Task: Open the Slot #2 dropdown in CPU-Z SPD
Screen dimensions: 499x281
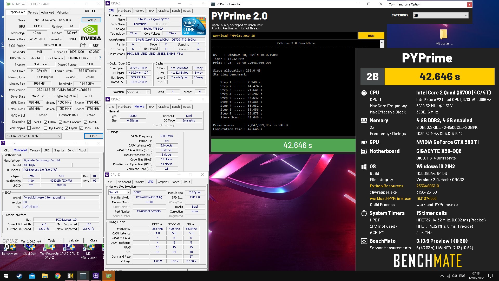Action: click(119, 192)
